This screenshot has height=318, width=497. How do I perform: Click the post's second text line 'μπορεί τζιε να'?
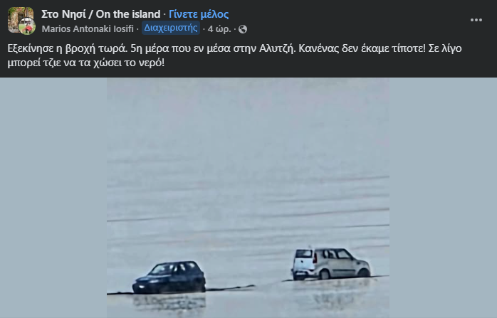click(86, 63)
